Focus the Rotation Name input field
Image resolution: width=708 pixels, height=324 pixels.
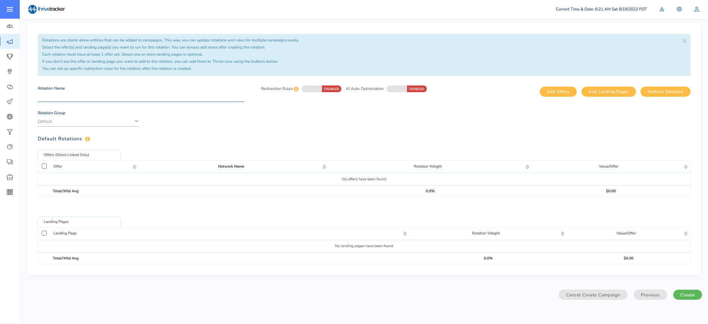[141, 97]
